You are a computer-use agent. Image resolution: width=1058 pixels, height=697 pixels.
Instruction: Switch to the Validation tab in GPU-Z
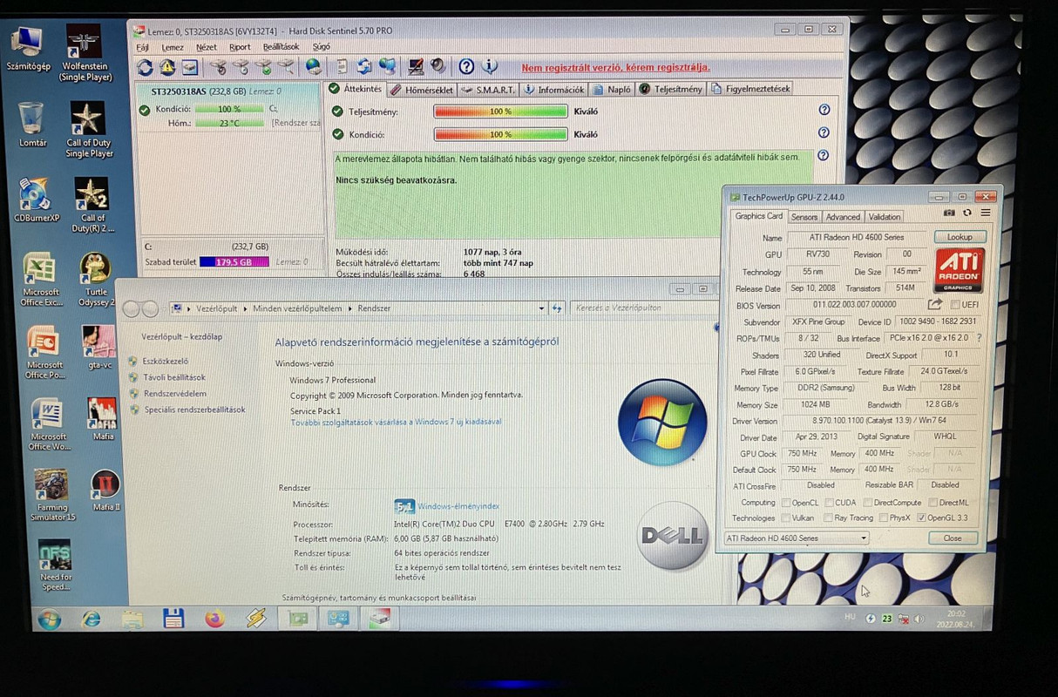(x=885, y=217)
